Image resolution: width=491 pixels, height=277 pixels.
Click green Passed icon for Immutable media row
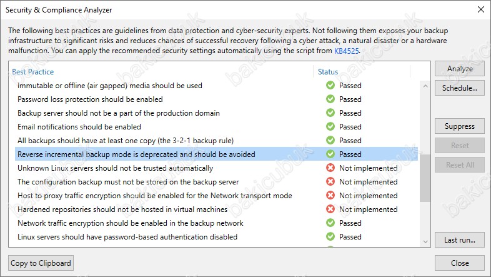pos(330,85)
